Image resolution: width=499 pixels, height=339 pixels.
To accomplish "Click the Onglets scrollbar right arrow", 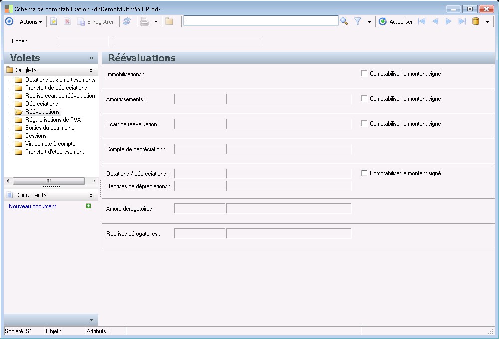I will [94, 181].
